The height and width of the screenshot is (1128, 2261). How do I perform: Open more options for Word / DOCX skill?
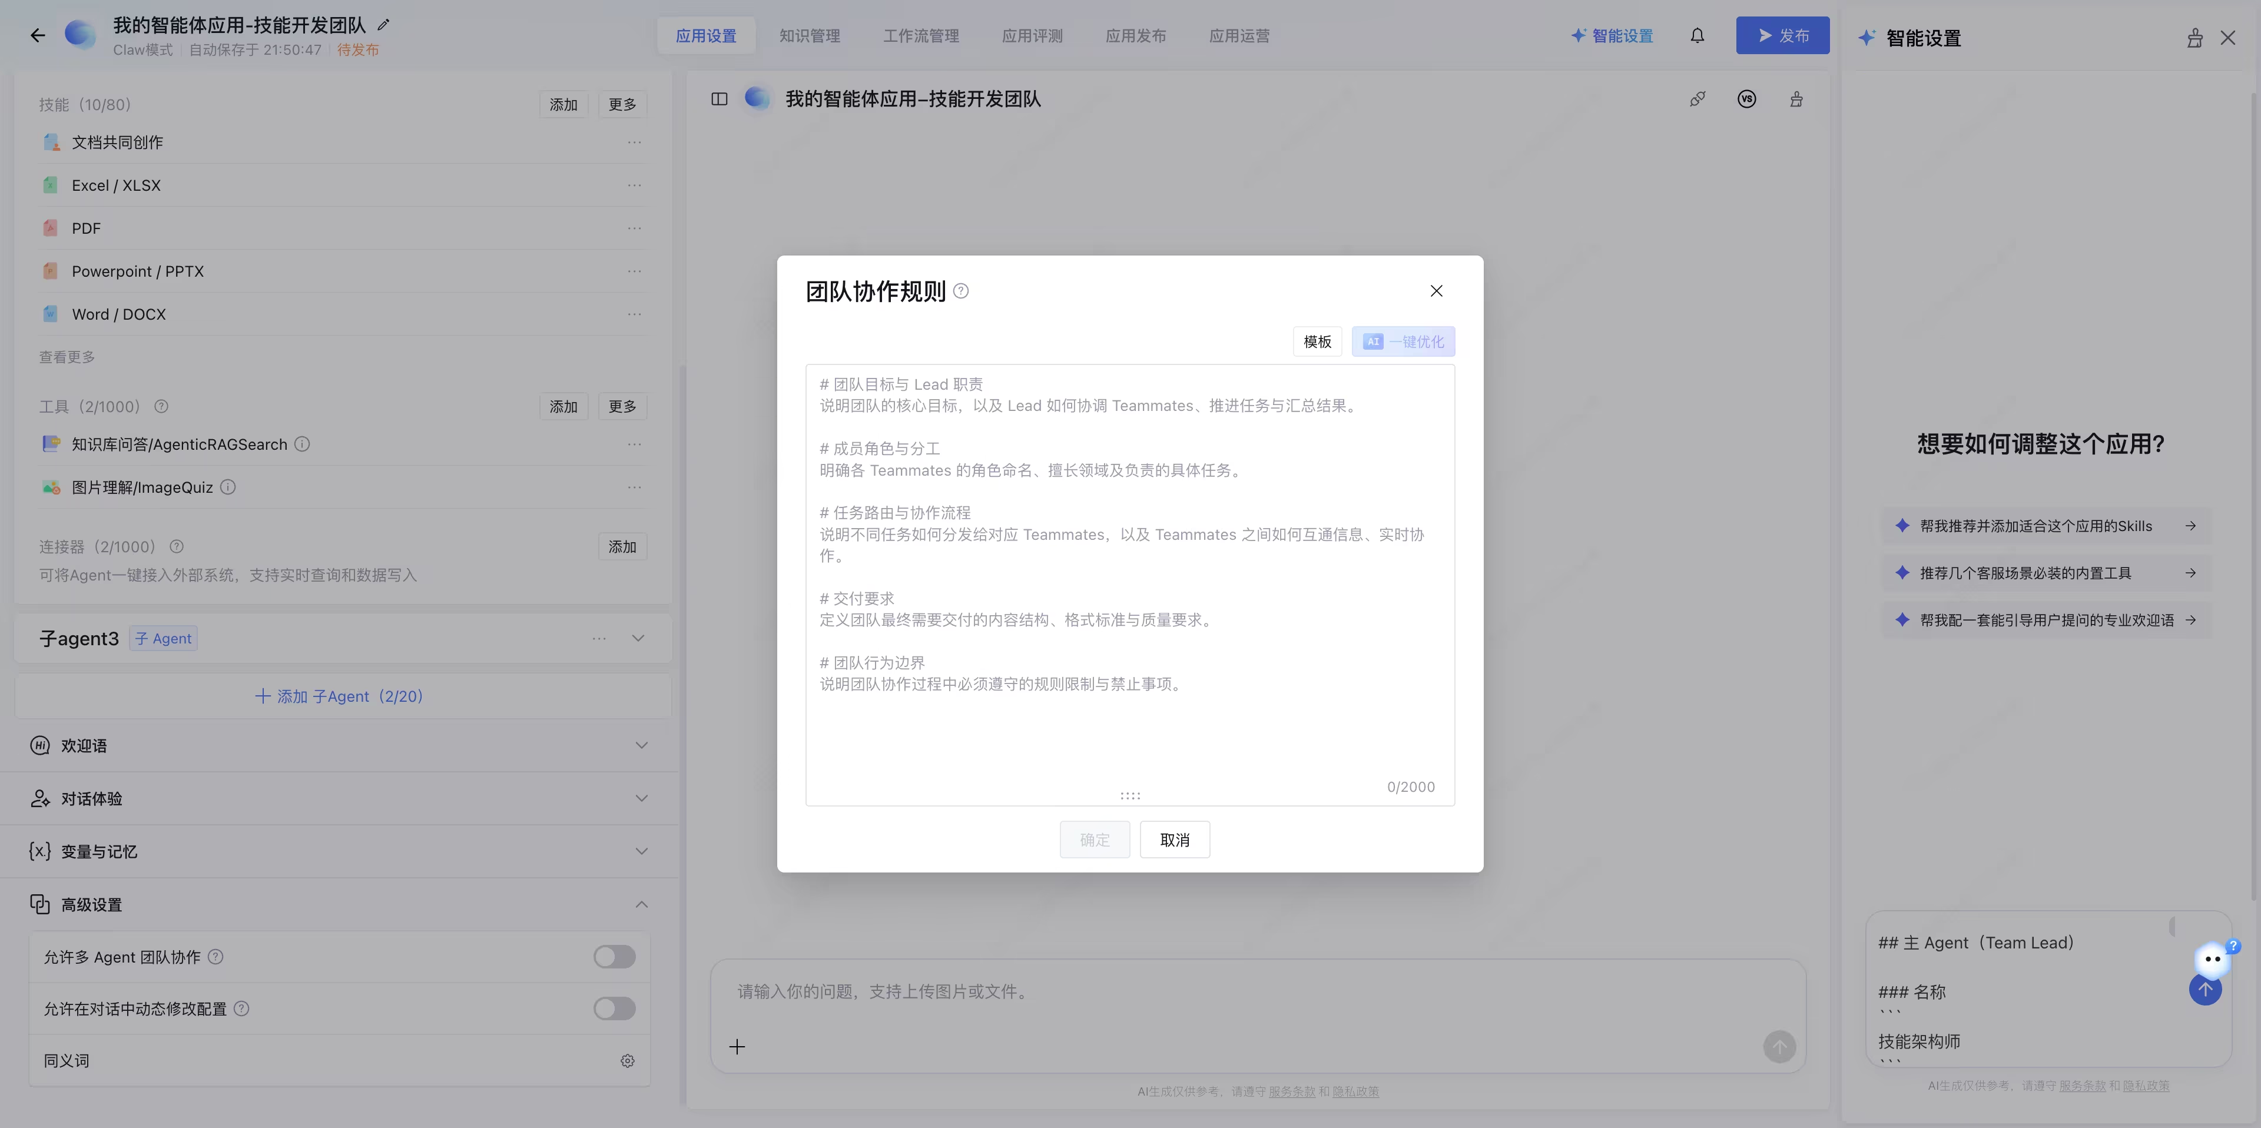point(634,314)
